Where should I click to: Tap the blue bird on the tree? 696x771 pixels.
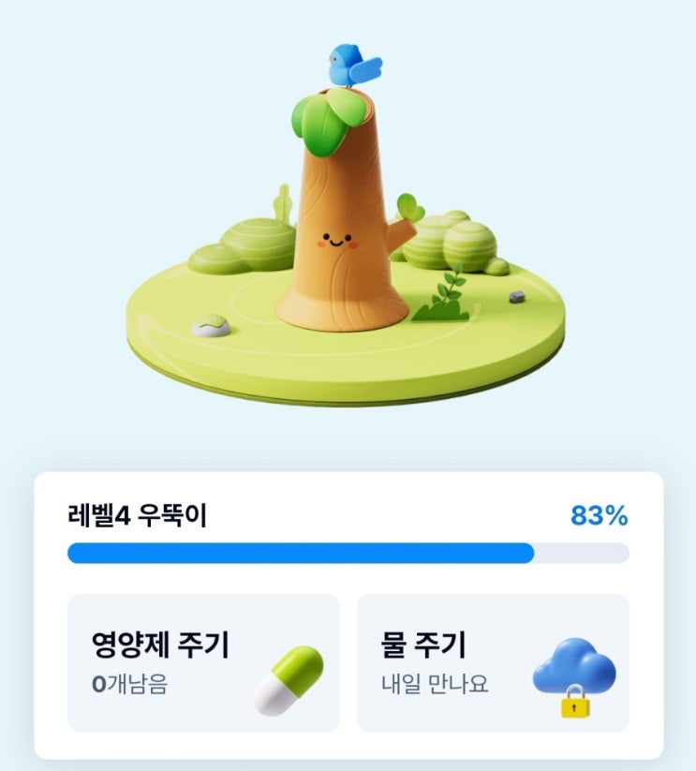pos(354,66)
